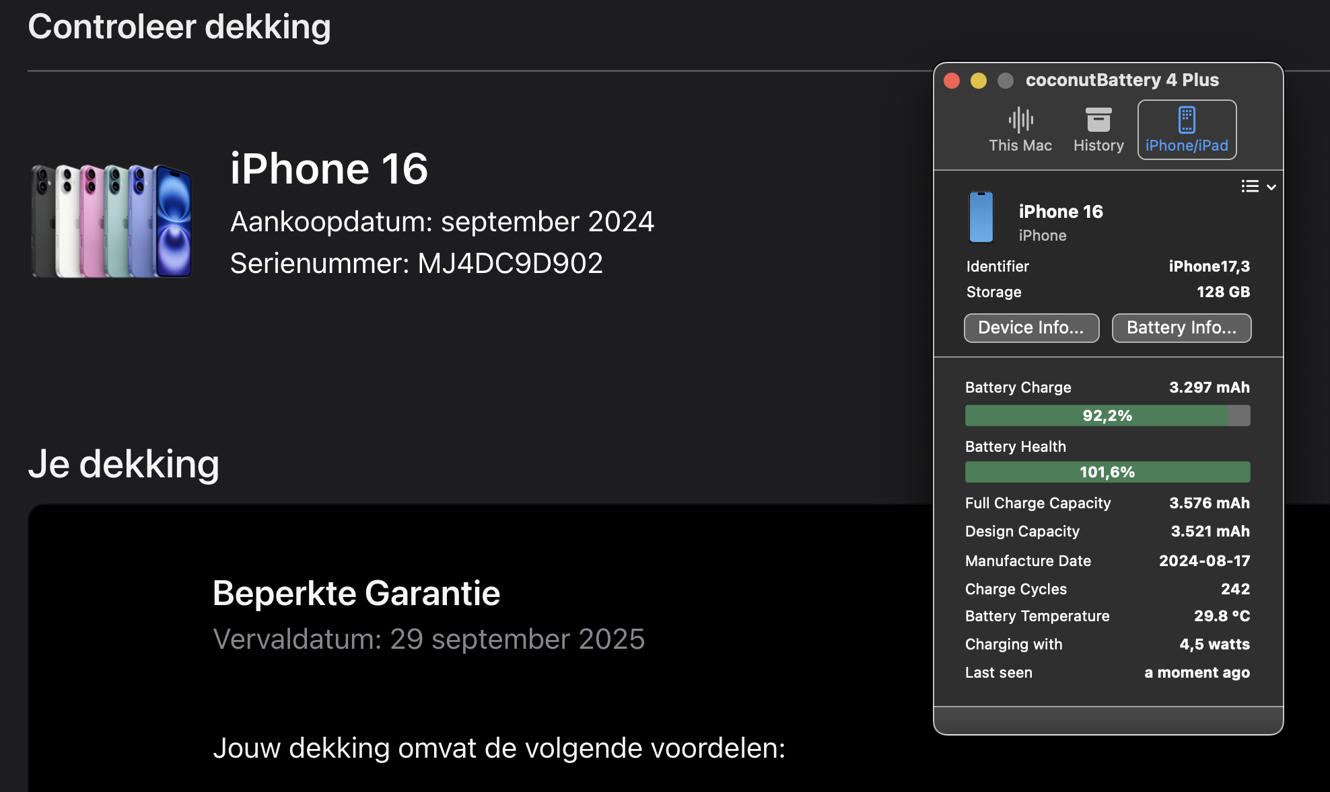Click iPhone 16 name in coconutBattery
The height and width of the screenshot is (792, 1330).
coord(1061,212)
